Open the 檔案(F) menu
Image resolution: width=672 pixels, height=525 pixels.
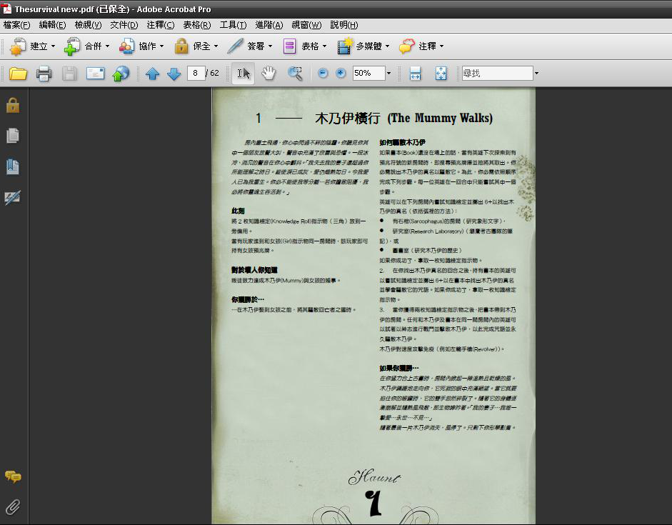(16, 25)
